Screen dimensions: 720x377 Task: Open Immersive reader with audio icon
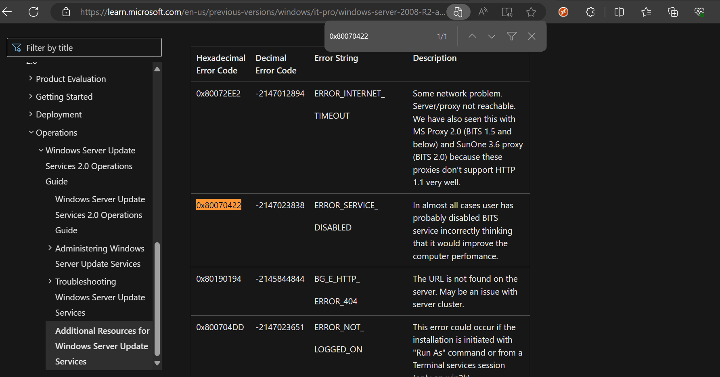pos(507,12)
